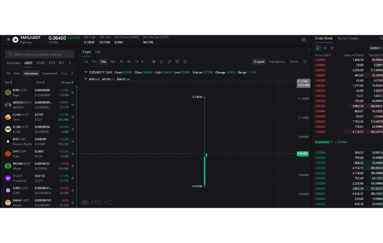Screen dimensions: 383x243
Task: Collapse the MA indicator row chevron
Action: point(86,79)
